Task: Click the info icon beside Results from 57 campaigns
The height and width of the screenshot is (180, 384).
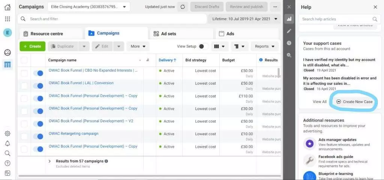Action: coord(106,161)
